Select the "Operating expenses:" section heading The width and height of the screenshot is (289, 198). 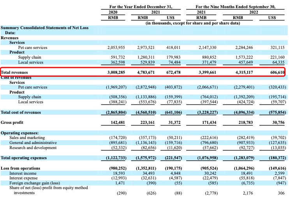click(19, 133)
